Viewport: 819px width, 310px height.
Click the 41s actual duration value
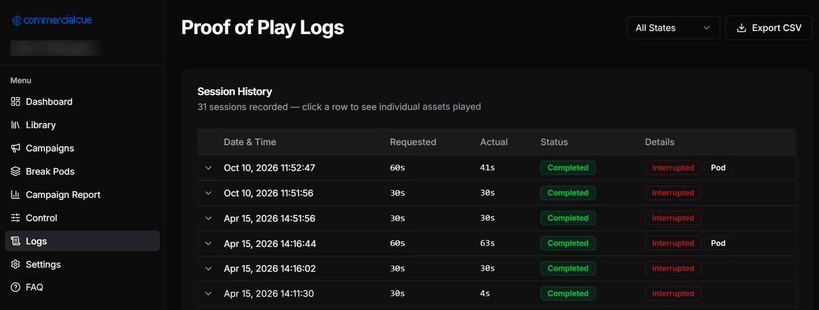[x=488, y=168]
